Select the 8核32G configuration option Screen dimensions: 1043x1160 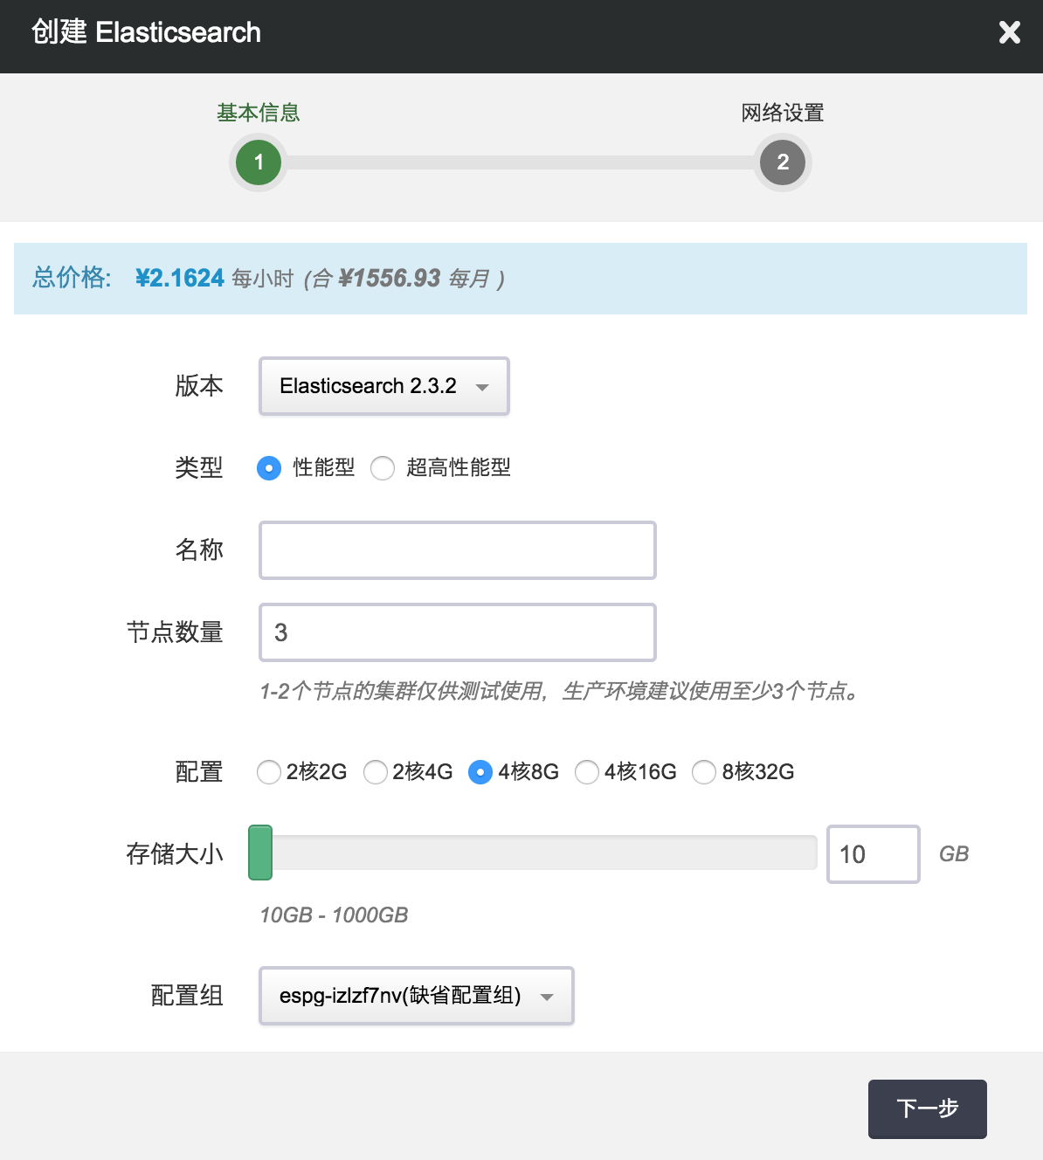point(704,772)
